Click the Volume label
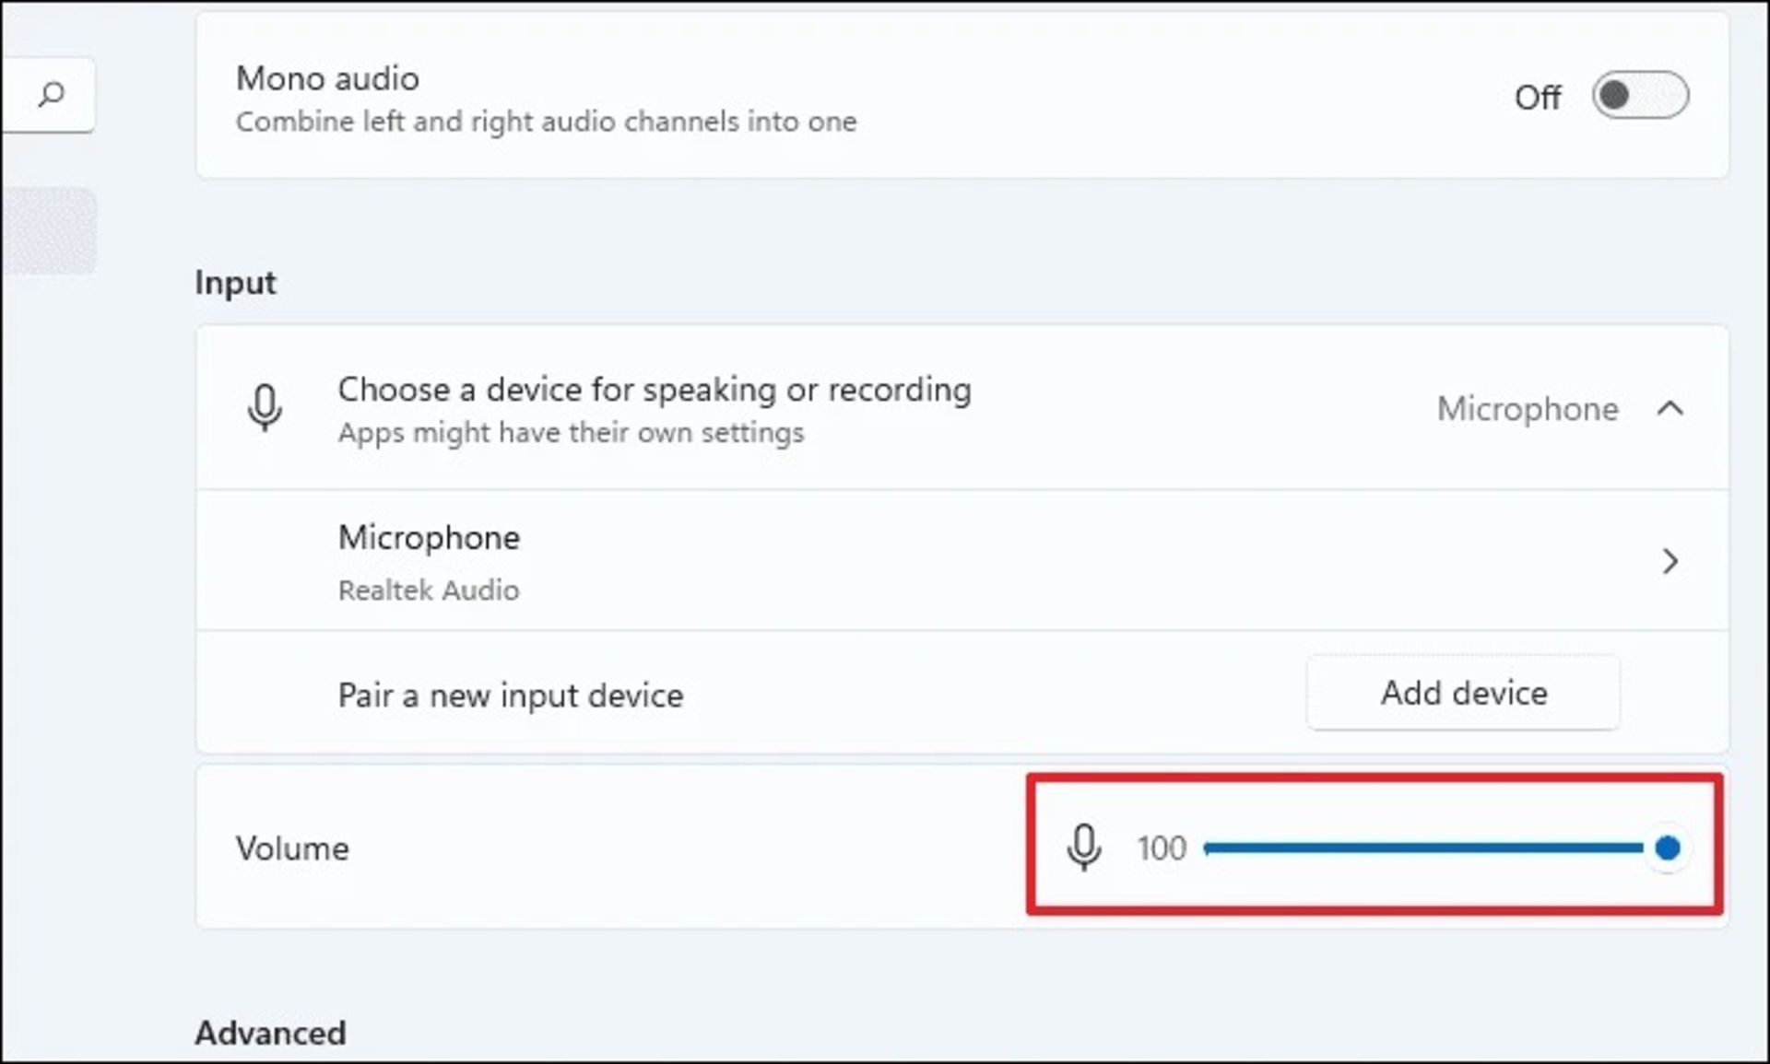 pos(292,848)
